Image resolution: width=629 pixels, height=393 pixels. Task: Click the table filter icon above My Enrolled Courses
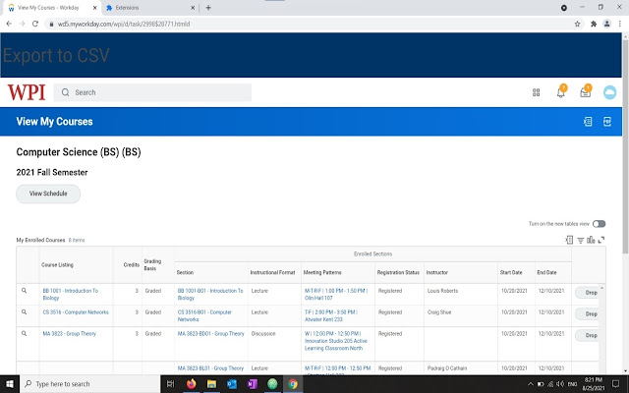pyautogui.click(x=581, y=240)
